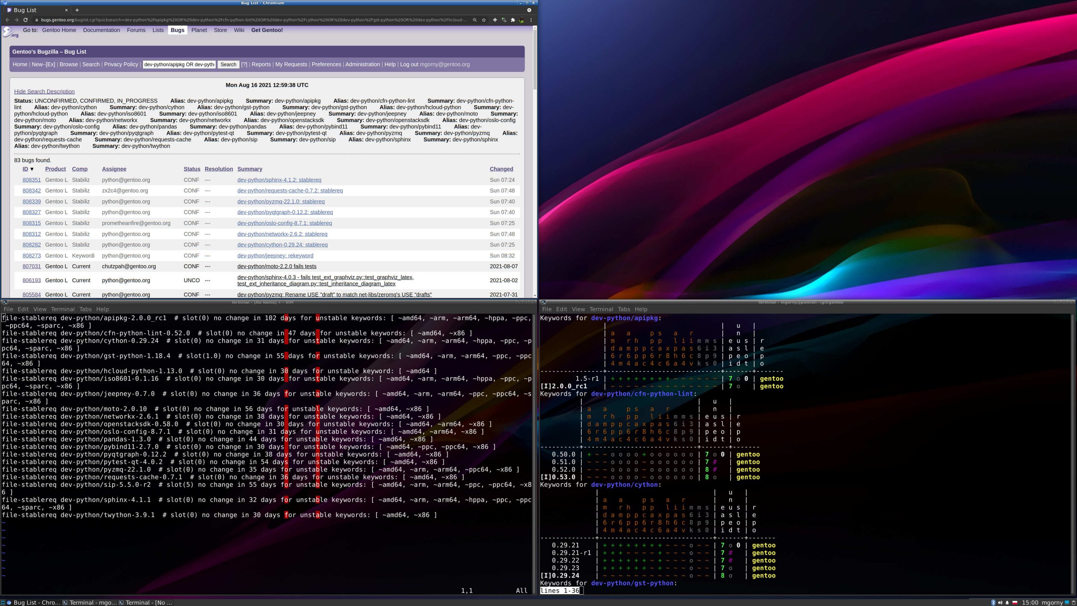Viewport: 1077px width, 606px height.
Task: Sort bug list by Status column
Action: click(x=192, y=169)
